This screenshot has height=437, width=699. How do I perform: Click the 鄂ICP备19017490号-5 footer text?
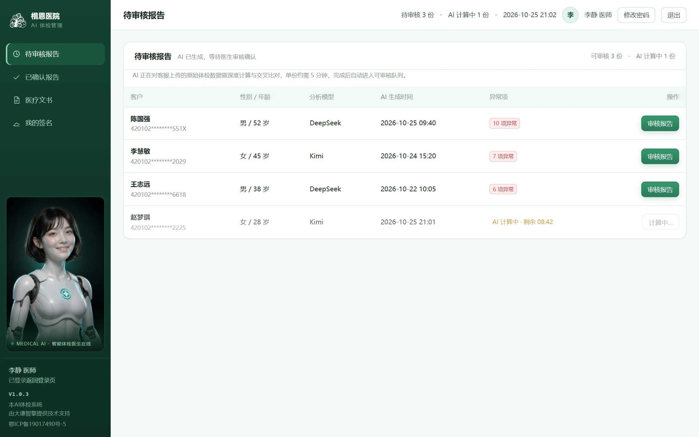[x=37, y=424]
